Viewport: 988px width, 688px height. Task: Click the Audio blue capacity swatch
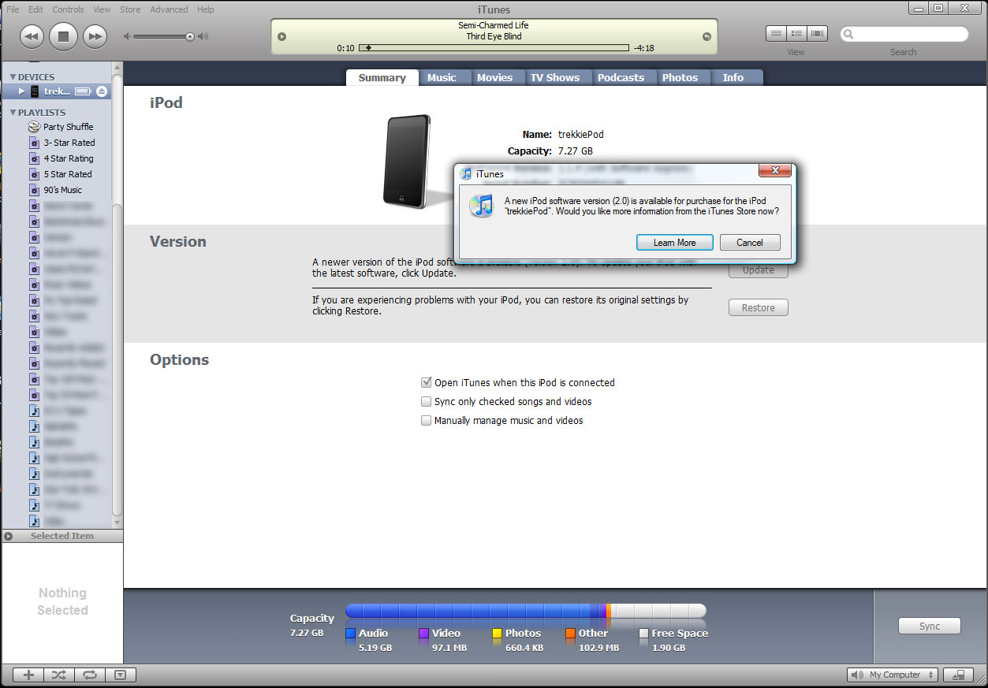pos(351,633)
